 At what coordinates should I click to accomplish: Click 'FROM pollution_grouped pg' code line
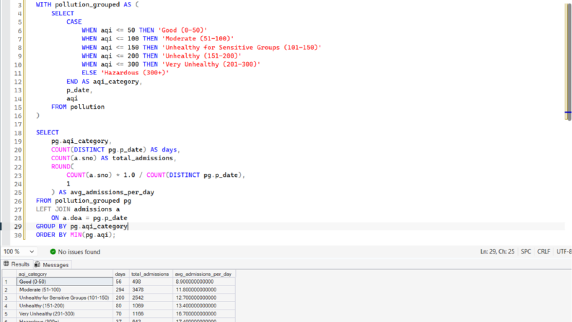point(84,201)
